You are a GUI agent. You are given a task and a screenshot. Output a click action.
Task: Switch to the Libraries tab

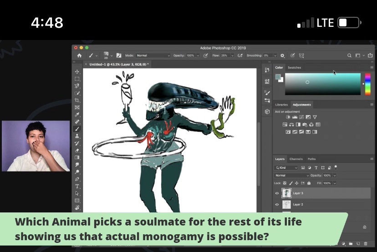(281, 105)
